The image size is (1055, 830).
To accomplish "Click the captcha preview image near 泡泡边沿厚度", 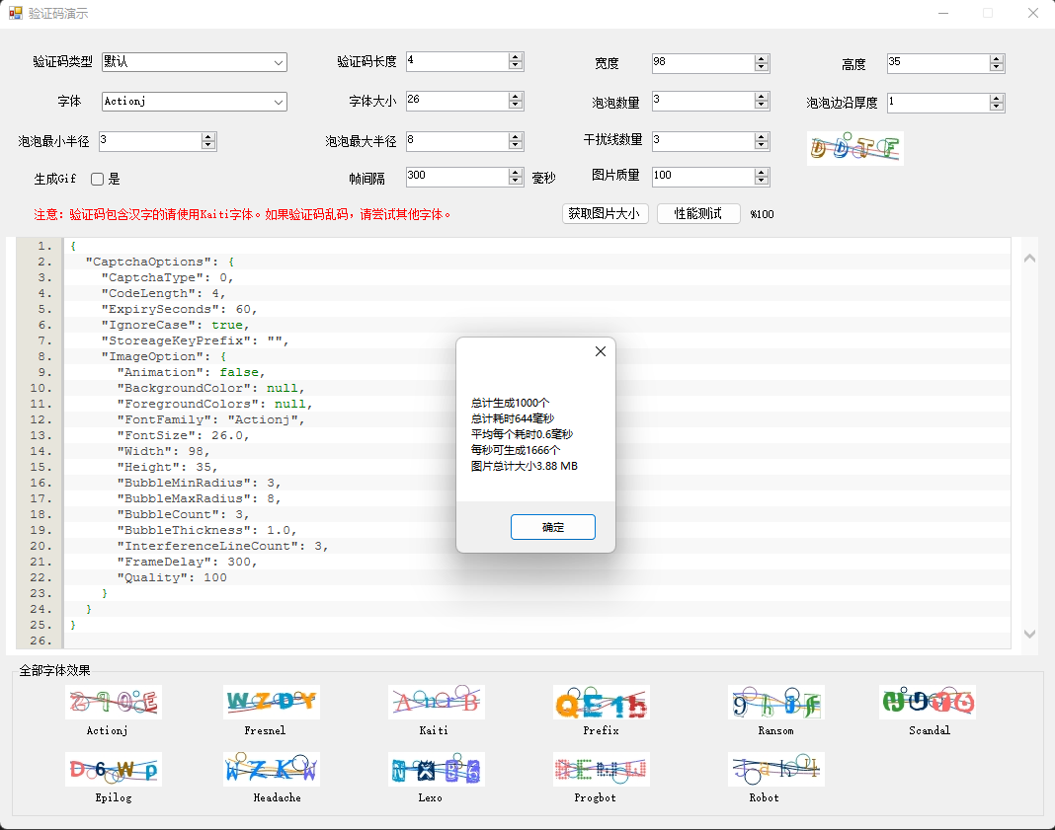I will (854, 148).
